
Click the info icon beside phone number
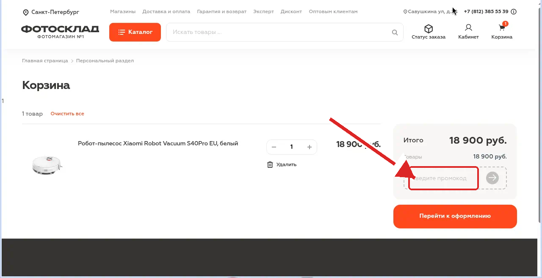[x=514, y=12]
